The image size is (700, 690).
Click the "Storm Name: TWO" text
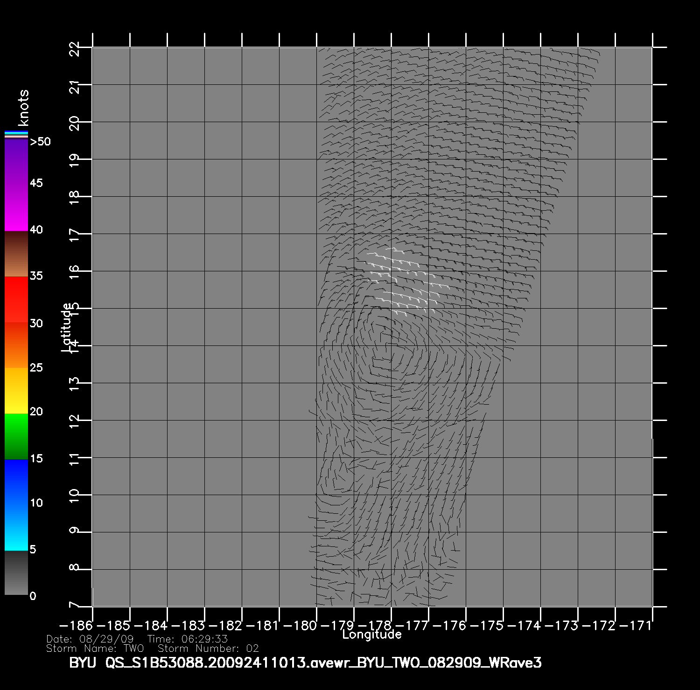pos(95,649)
